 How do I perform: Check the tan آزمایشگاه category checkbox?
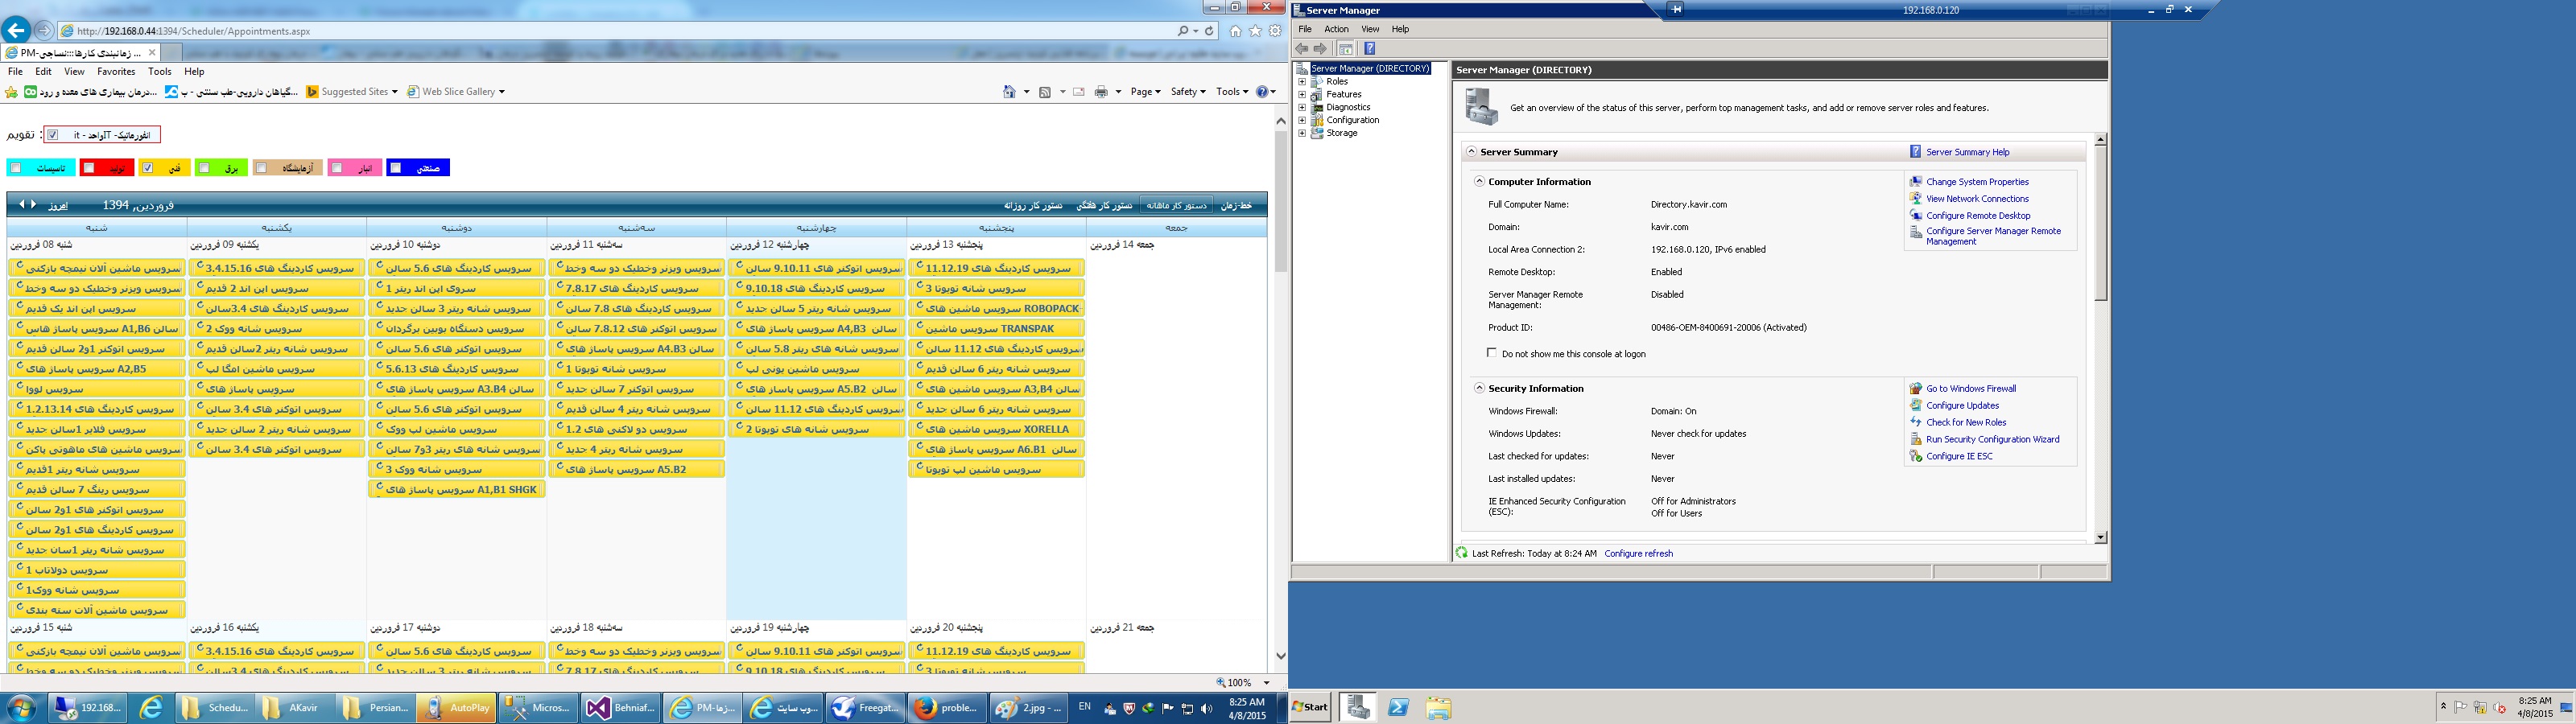click(x=262, y=168)
